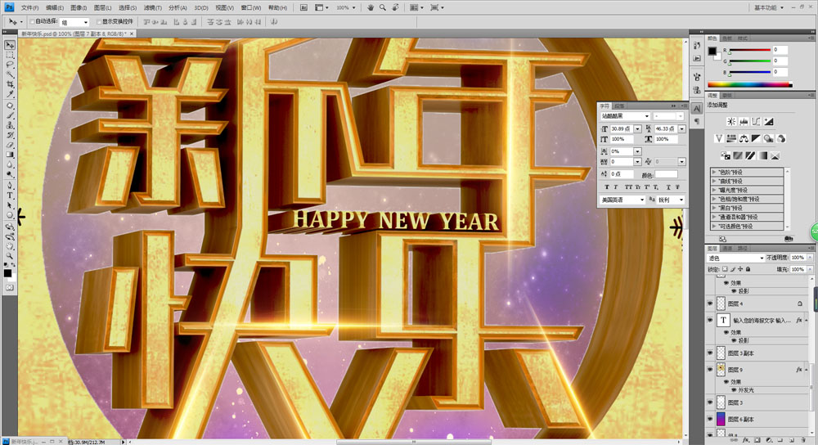
Task: Hide layer 图层 3
Action: point(710,402)
